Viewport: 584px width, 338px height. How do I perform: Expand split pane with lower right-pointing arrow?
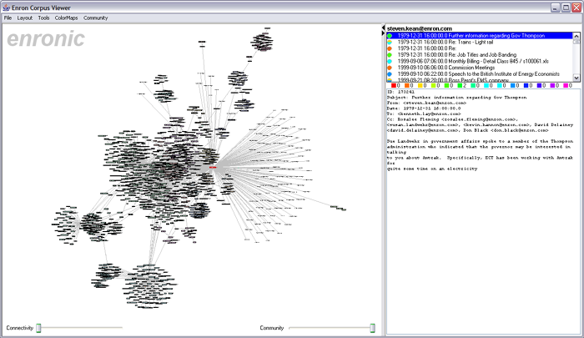383,33
